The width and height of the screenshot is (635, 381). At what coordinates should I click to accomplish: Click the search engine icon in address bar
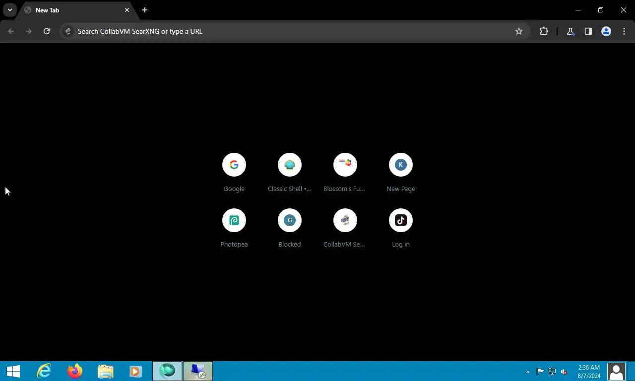pos(68,31)
